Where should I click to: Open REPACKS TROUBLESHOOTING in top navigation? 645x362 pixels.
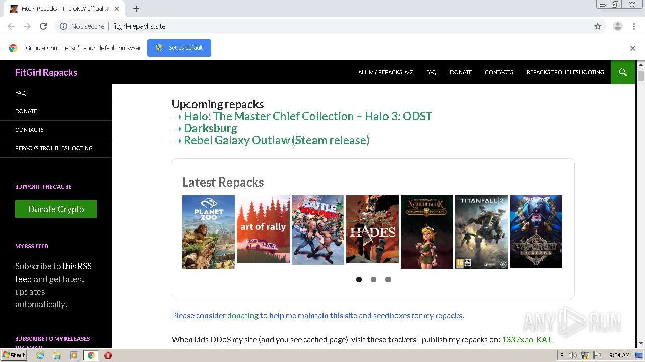565,72
